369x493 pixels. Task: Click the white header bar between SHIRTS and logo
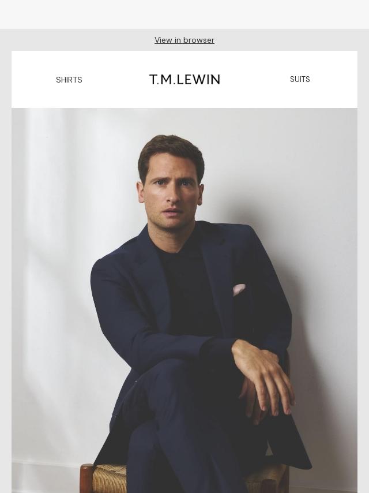click(x=115, y=80)
